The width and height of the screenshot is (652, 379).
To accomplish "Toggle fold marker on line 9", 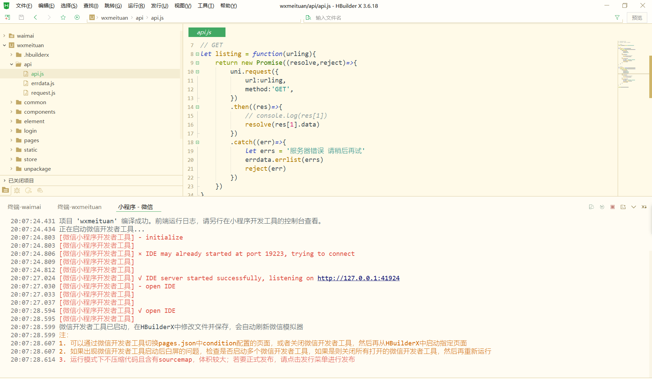I will click(x=198, y=63).
